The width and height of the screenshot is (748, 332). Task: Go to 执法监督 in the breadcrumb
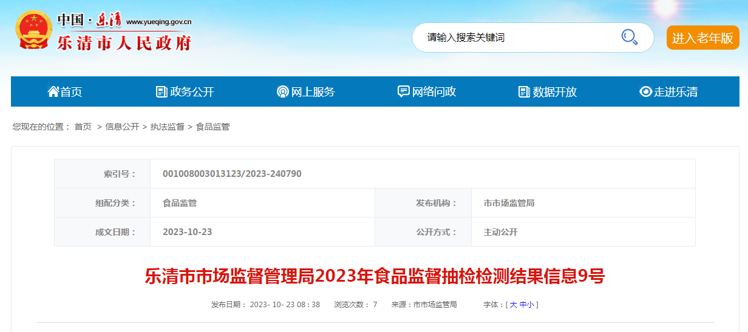[x=168, y=127]
